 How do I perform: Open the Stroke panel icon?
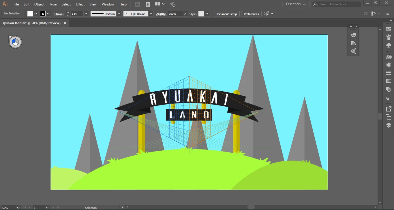389,73
